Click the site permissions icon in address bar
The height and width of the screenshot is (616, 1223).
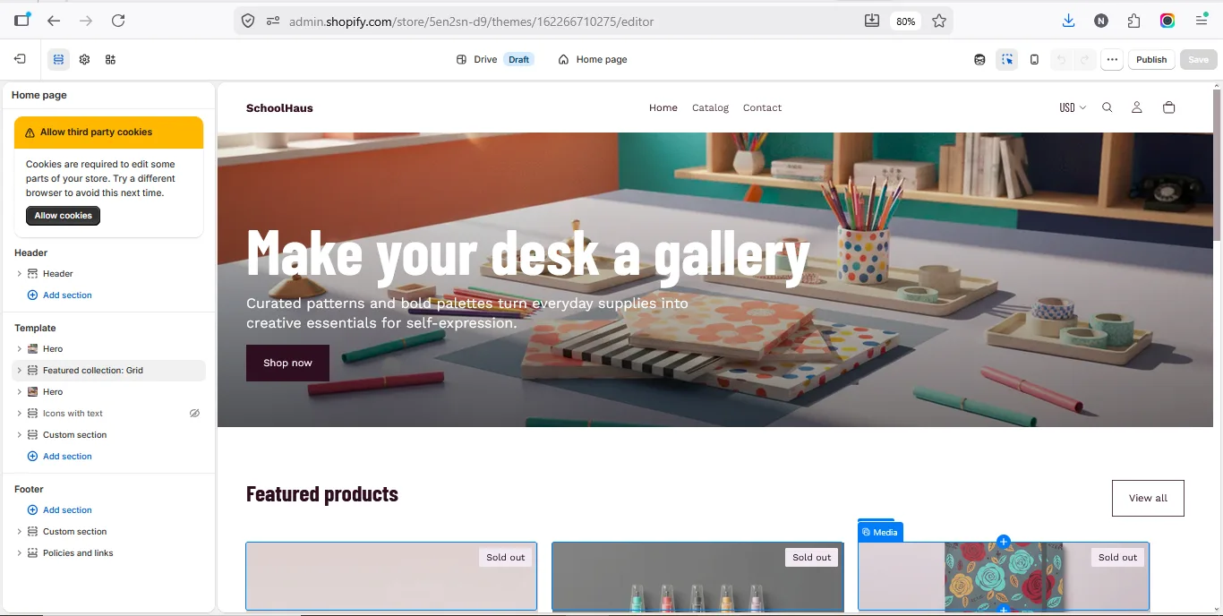pos(273,21)
